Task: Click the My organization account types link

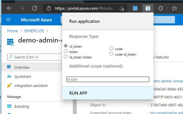Action: 166,113
